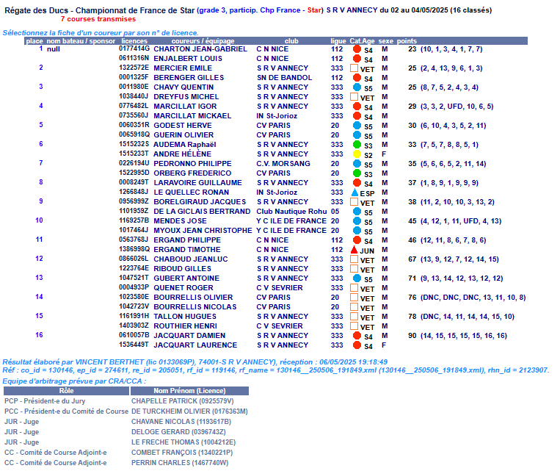Image resolution: width=560 pixels, height=471 pixels.
Task: Click jury president CHAPELLE PATRICK entry
Action: (181, 402)
